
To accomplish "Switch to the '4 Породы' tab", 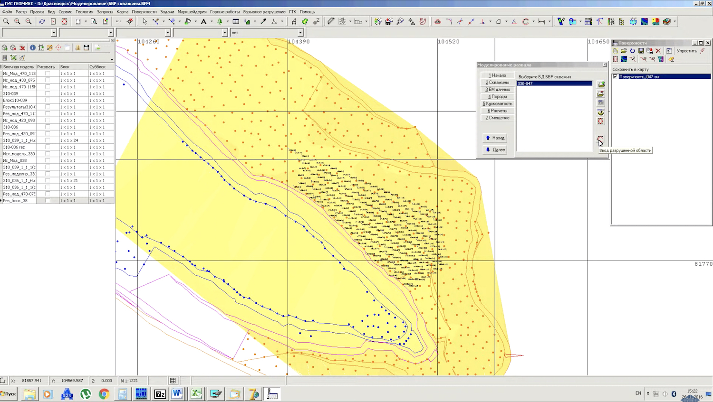I will pyautogui.click(x=497, y=96).
